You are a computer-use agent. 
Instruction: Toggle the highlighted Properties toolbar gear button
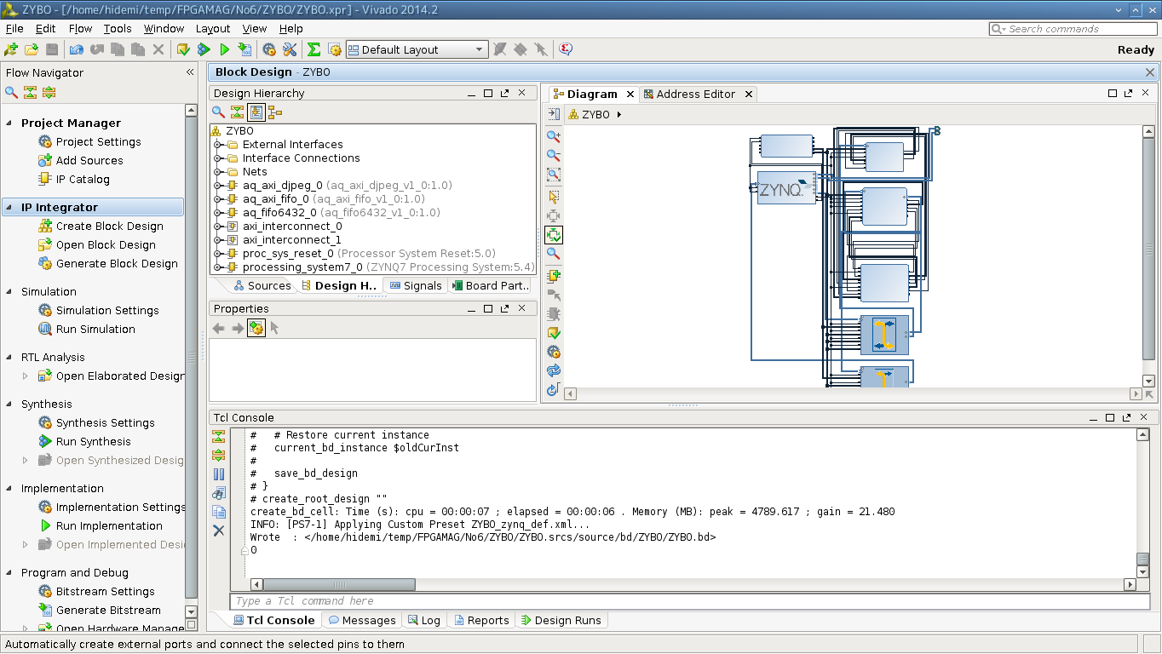click(x=256, y=328)
